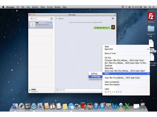
Task: Choose Email from the Share submenu
Action: tap(96, 74)
